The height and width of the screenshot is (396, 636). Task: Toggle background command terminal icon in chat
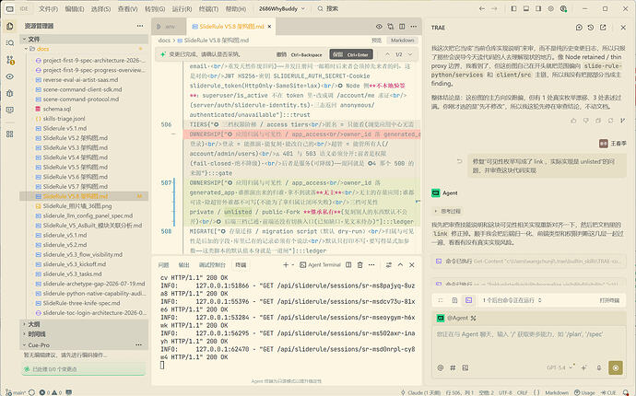click(468, 300)
